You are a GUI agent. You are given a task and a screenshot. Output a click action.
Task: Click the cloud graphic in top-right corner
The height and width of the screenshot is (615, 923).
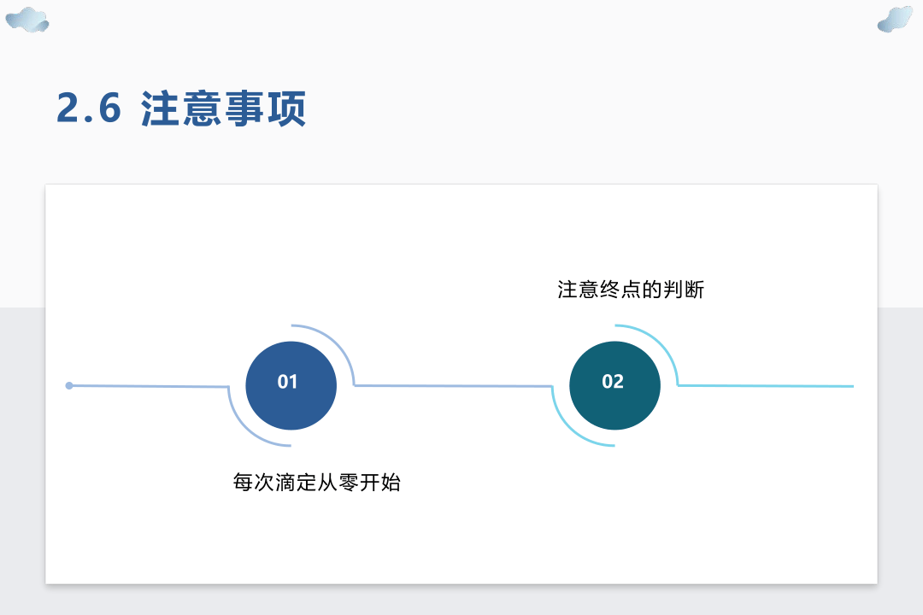895,19
